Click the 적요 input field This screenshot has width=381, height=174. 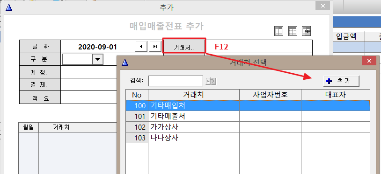tap(88, 97)
